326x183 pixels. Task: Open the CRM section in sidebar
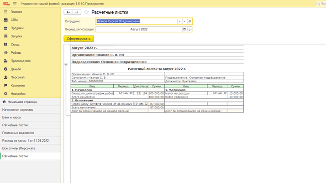coord(14,20)
